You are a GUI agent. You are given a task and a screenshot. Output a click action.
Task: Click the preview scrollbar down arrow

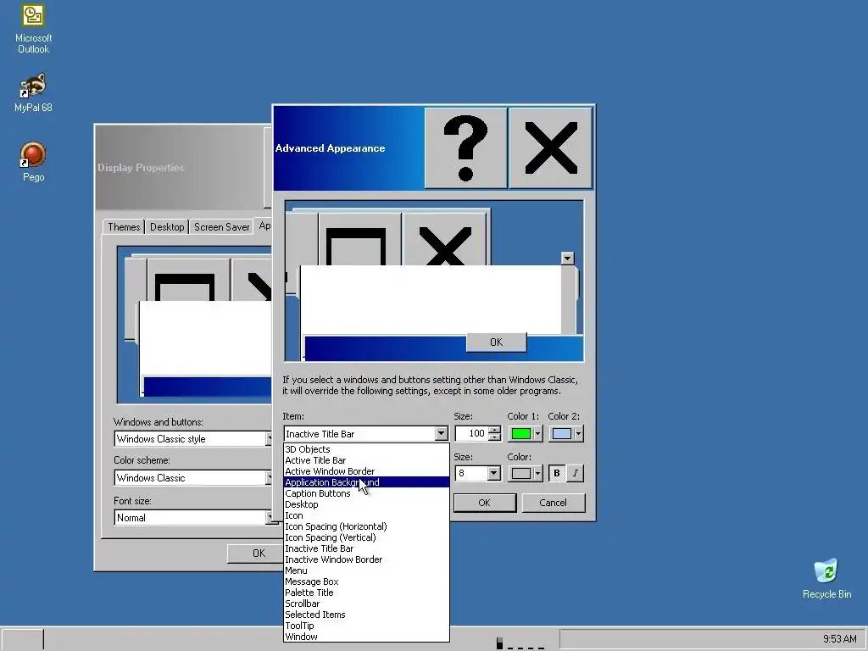click(x=567, y=259)
